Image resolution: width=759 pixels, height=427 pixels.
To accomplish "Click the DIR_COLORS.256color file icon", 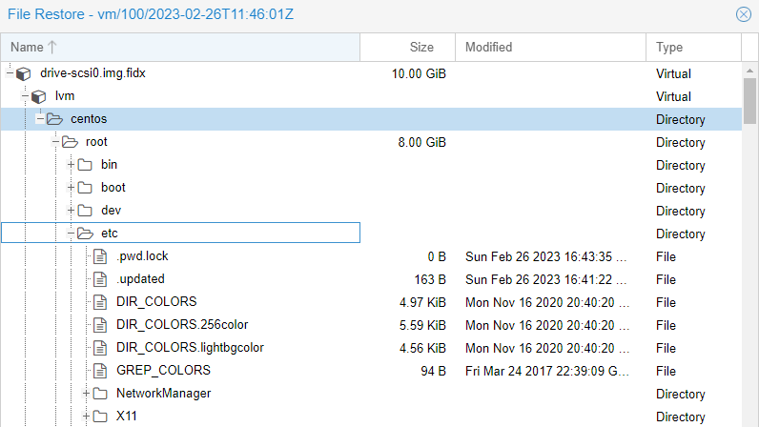I will (x=100, y=325).
